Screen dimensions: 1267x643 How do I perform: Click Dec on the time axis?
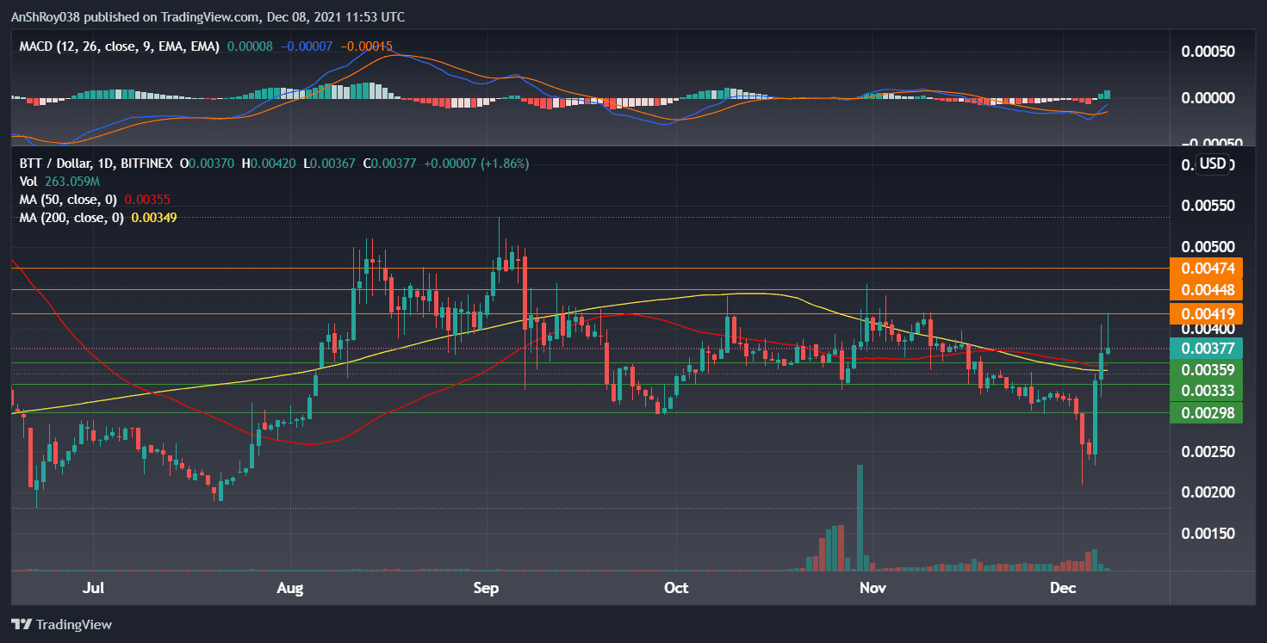point(1063,588)
